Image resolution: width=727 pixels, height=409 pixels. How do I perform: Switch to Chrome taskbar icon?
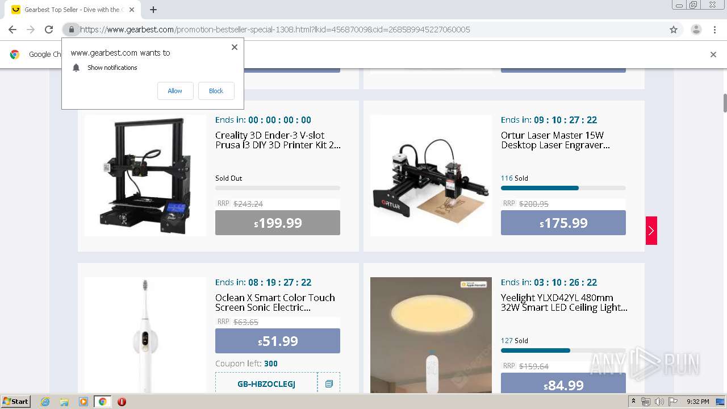pos(102,402)
